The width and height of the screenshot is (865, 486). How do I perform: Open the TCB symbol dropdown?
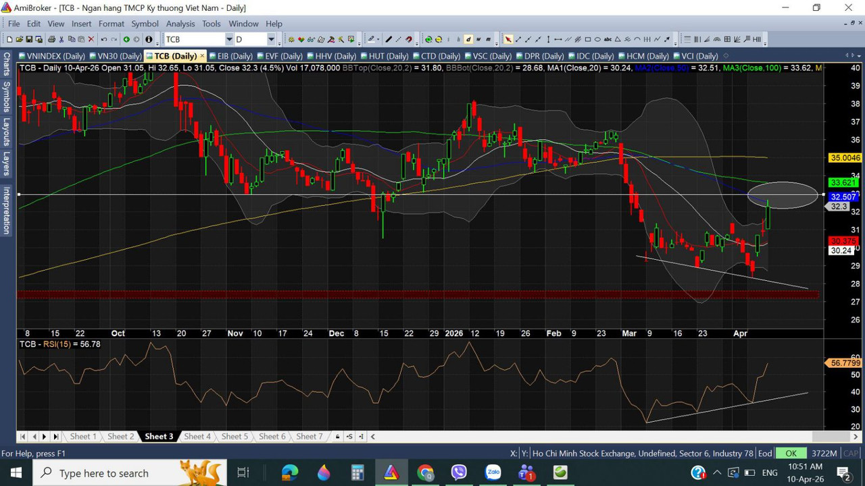(x=229, y=39)
